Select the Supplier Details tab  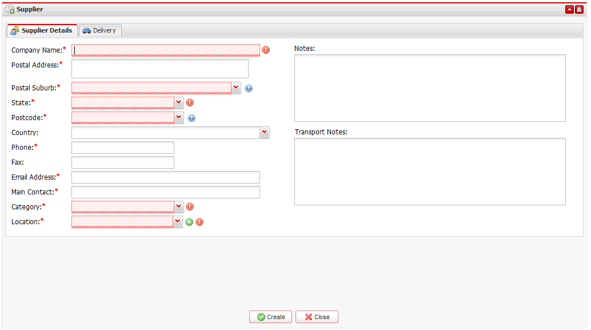[x=42, y=30]
